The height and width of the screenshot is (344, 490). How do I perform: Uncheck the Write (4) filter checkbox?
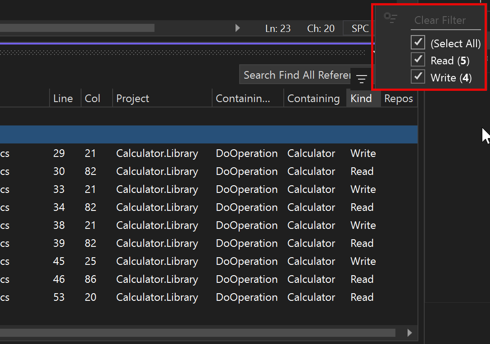coord(418,76)
